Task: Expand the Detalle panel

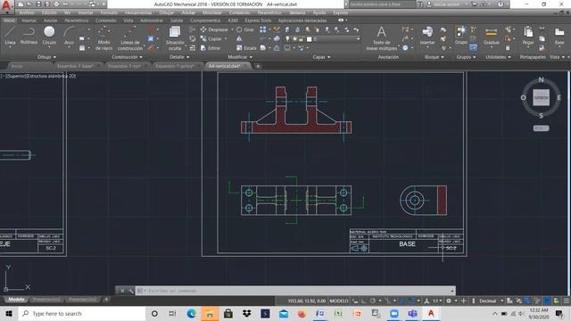Action: click(179, 57)
